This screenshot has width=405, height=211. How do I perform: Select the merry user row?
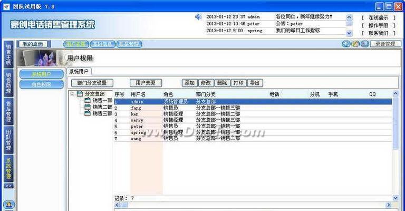pos(253,120)
